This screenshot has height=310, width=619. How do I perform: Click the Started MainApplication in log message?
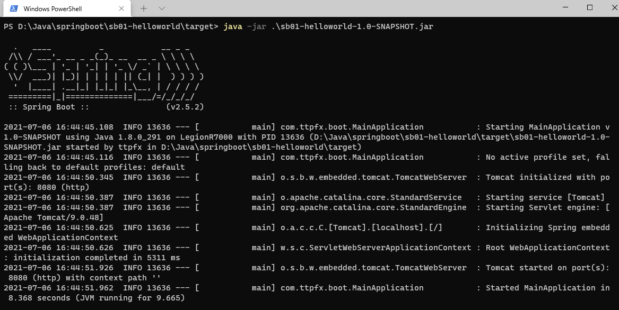pyautogui.click(x=548, y=288)
